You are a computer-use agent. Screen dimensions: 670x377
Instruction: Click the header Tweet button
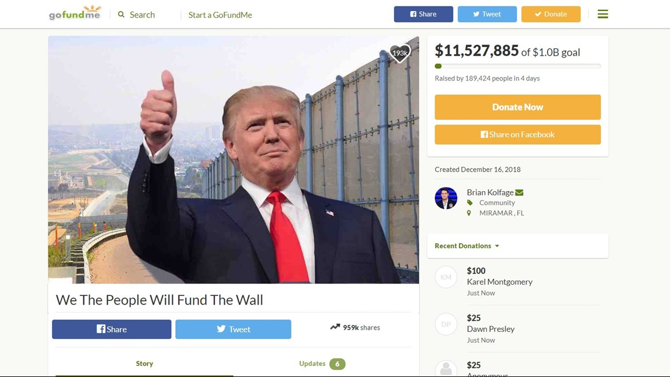[487, 14]
